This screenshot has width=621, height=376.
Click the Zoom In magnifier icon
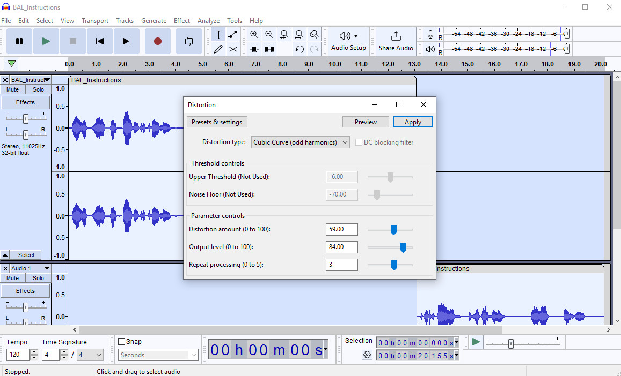[x=253, y=34]
